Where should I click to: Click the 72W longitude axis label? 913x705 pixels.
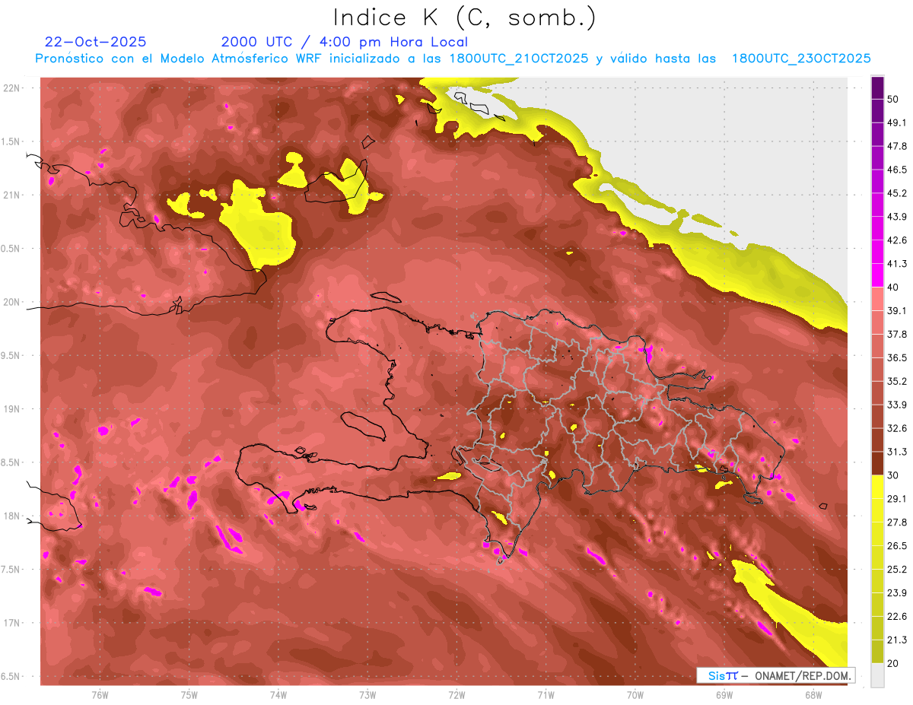[456, 695]
